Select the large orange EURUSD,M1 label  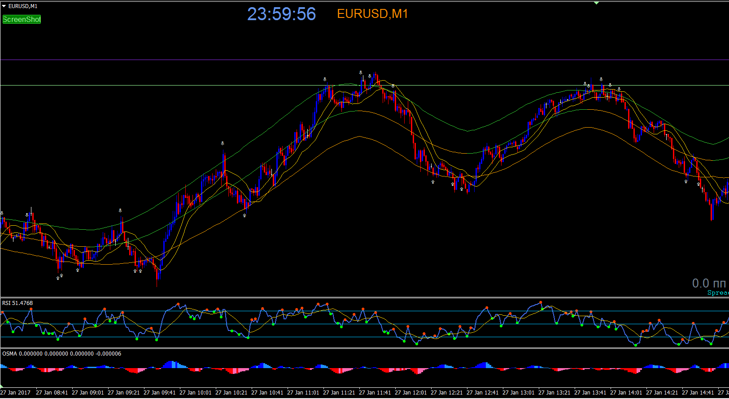tap(372, 14)
